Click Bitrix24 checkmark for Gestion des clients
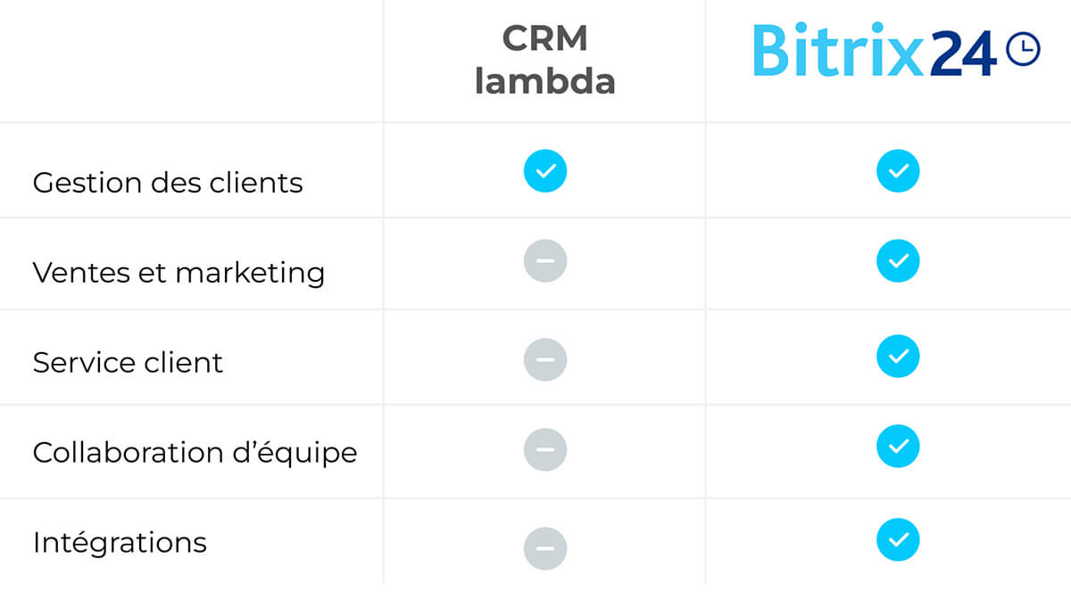The width and height of the screenshot is (1071, 608). pyautogui.click(x=898, y=171)
